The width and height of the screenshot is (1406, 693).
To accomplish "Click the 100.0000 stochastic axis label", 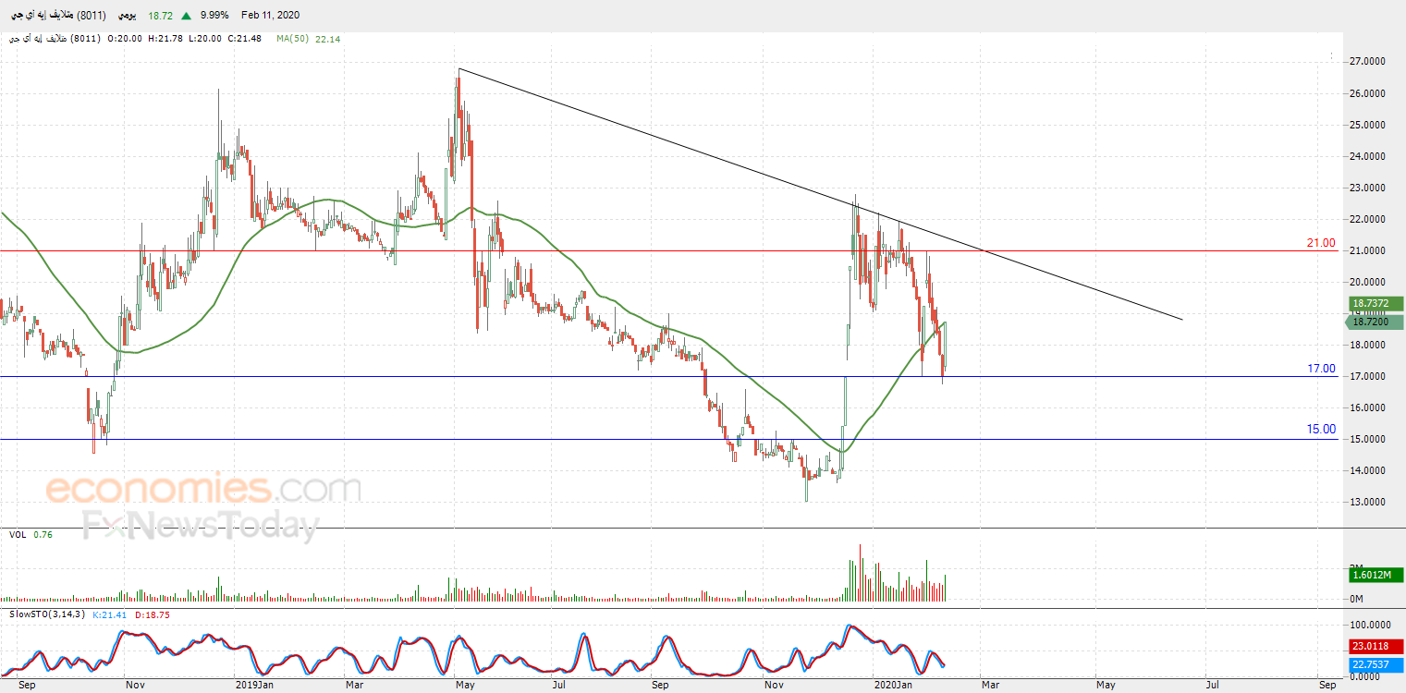I will coord(1371,625).
